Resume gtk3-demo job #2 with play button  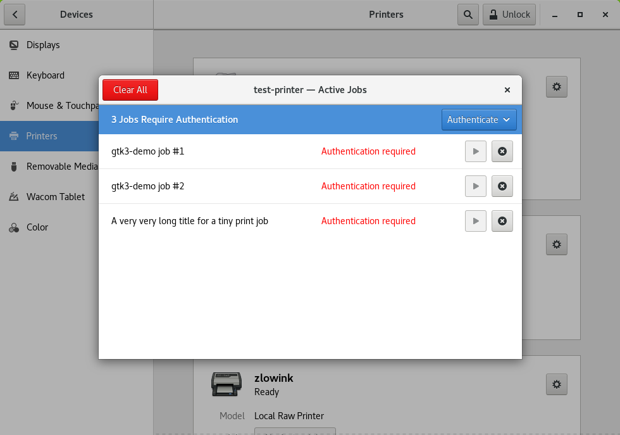click(x=476, y=186)
